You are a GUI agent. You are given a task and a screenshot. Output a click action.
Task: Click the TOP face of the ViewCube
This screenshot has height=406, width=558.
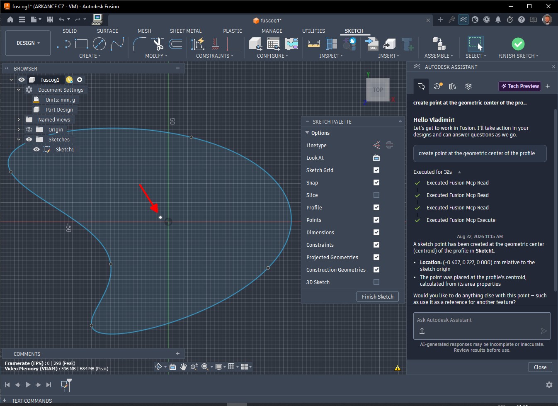[x=378, y=90]
